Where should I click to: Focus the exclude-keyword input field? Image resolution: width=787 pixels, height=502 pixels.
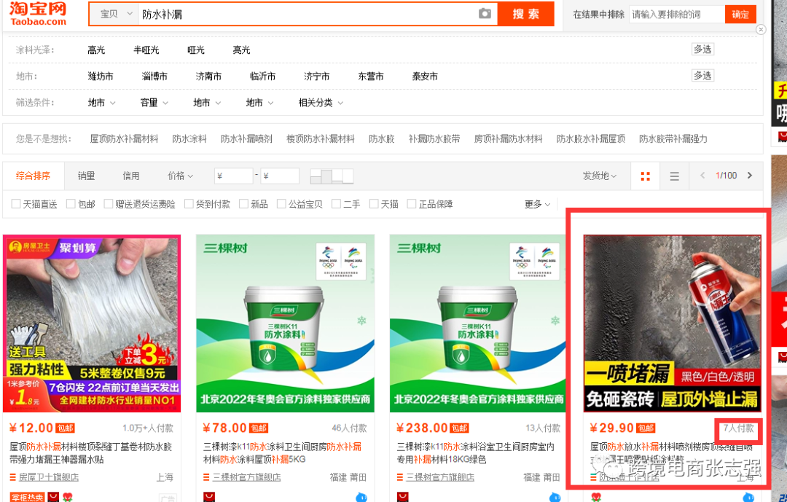677,14
